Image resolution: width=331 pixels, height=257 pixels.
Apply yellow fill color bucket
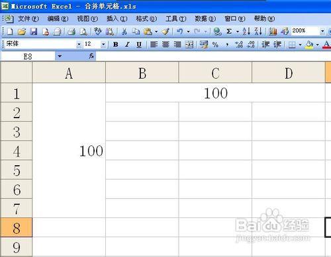click(309, 45)
